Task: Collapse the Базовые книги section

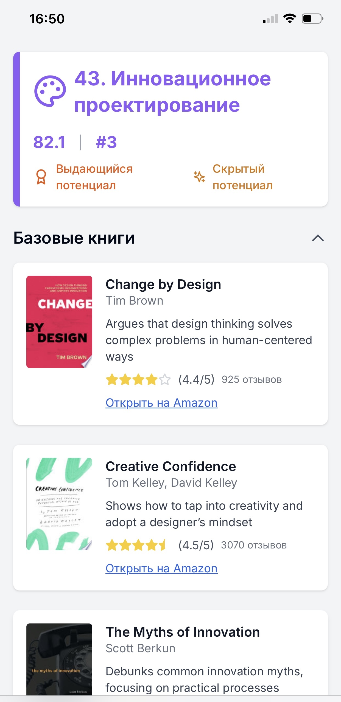Action: (318, 238)
